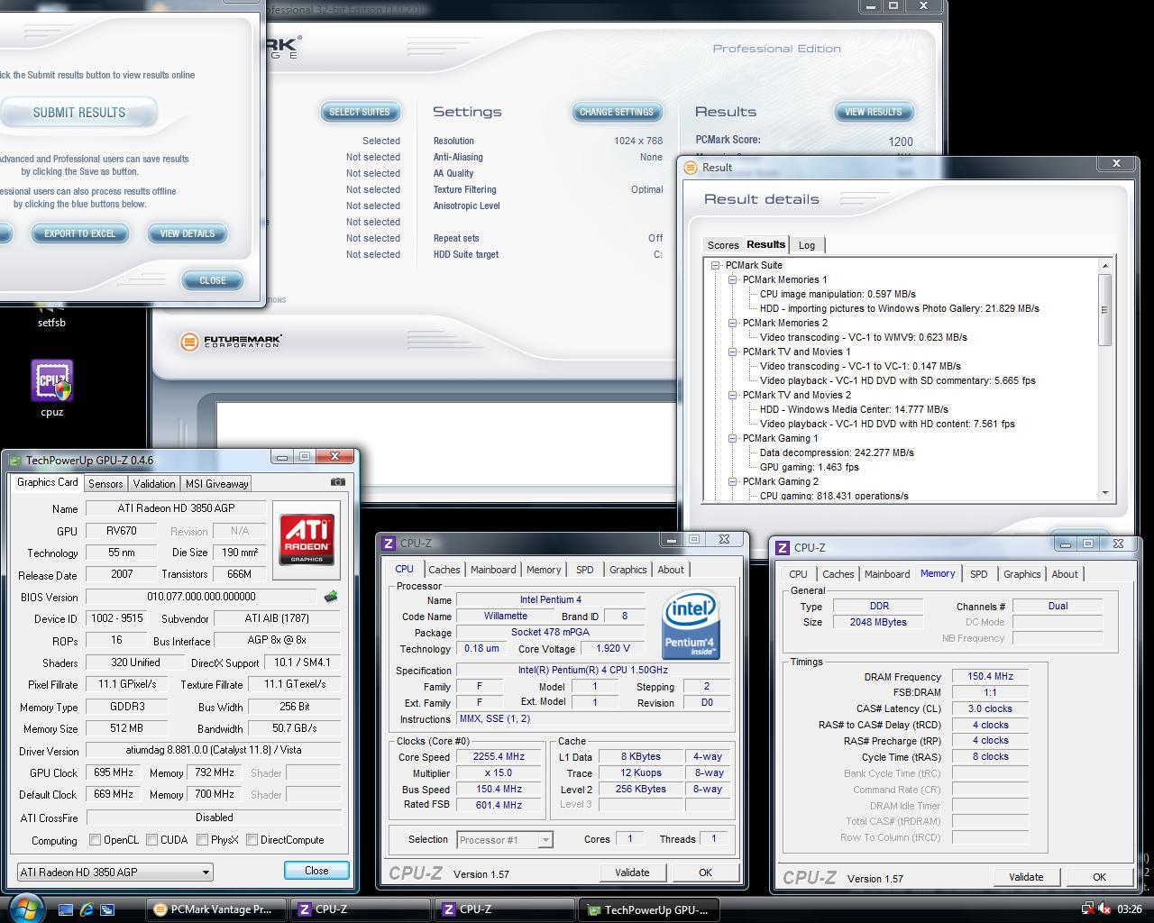Switch to PCMark Vantage taskbar button
Screen dimensions: 1154x923
[x=216, y=909]
